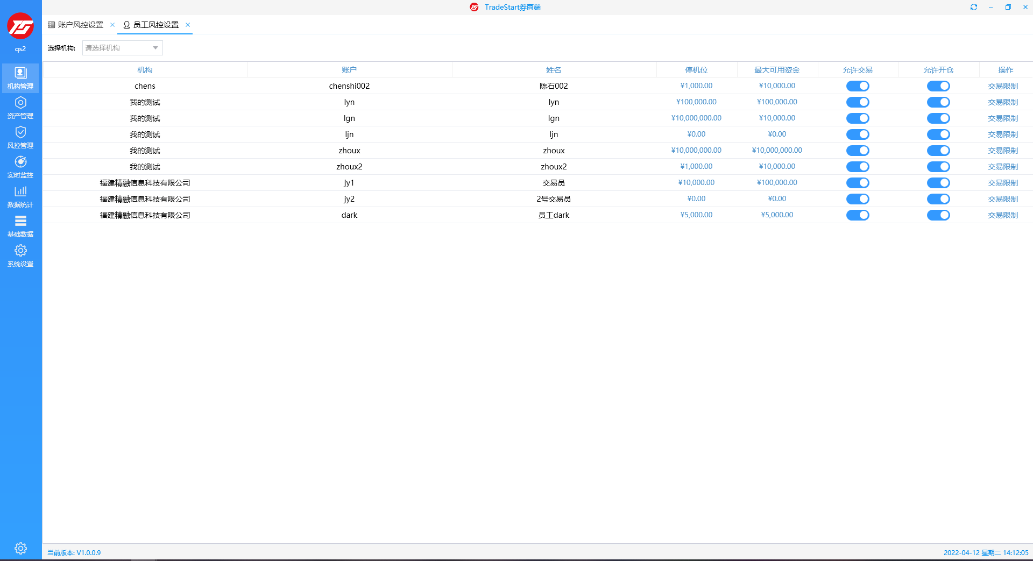
Task: Close the 员工风控设置 tab
Action: pyautogui.click(x=188, y=25)
